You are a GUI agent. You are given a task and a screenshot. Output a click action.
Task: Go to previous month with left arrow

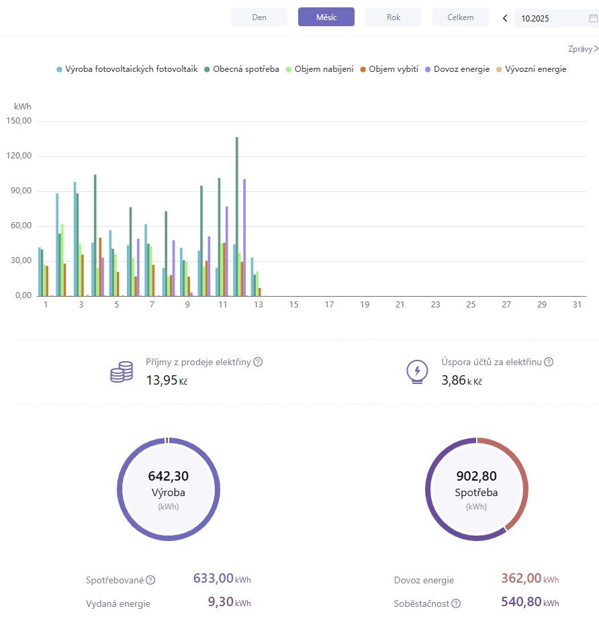tap(505, 18)
